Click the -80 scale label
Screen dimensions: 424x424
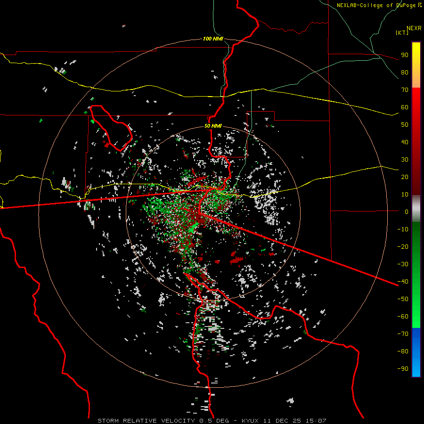pos(403,351)
